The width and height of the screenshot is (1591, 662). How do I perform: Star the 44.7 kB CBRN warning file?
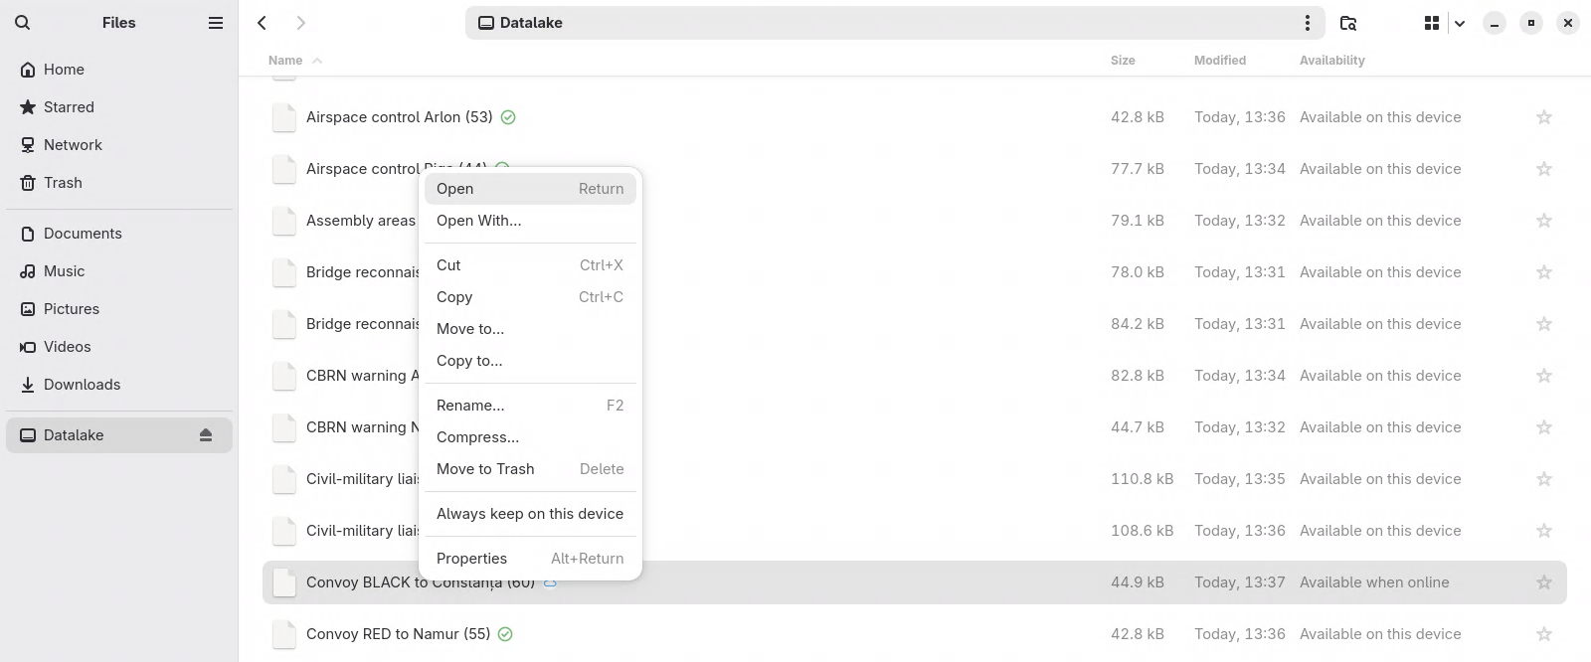click(1544, 427)
